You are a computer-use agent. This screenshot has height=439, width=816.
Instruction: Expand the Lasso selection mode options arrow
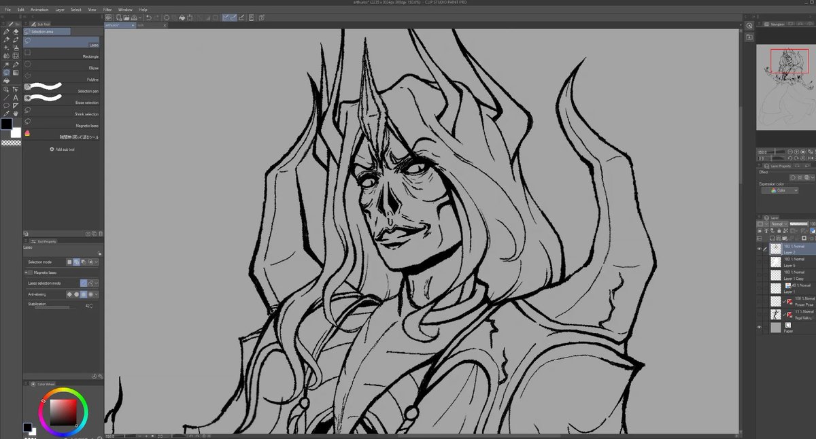coord(97,283)
